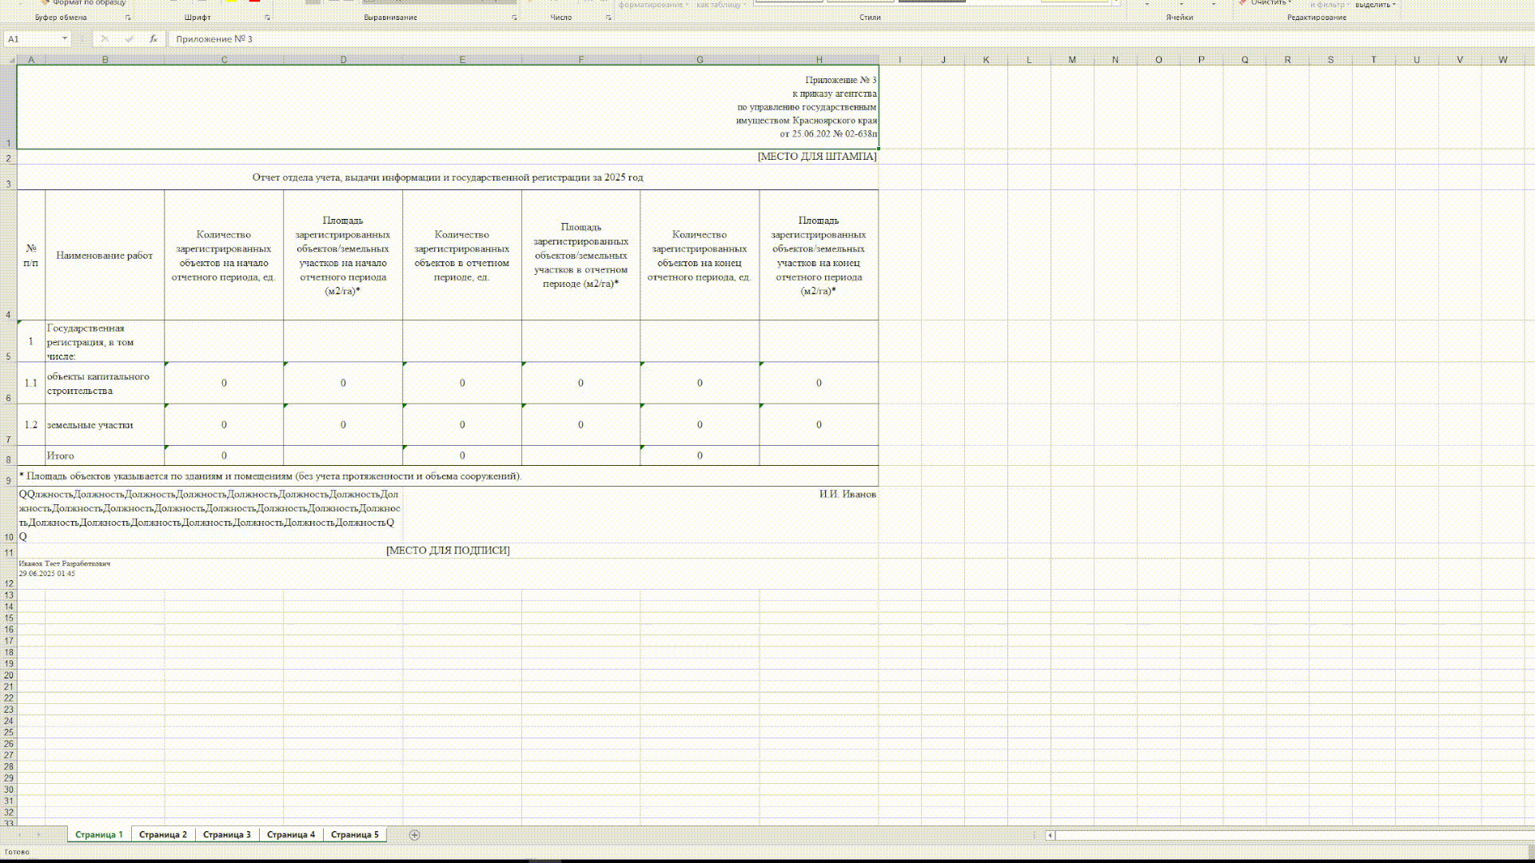This screenshot has height=863, width=1535.
Task: Select row 20 header
Action: coord(9,675)
